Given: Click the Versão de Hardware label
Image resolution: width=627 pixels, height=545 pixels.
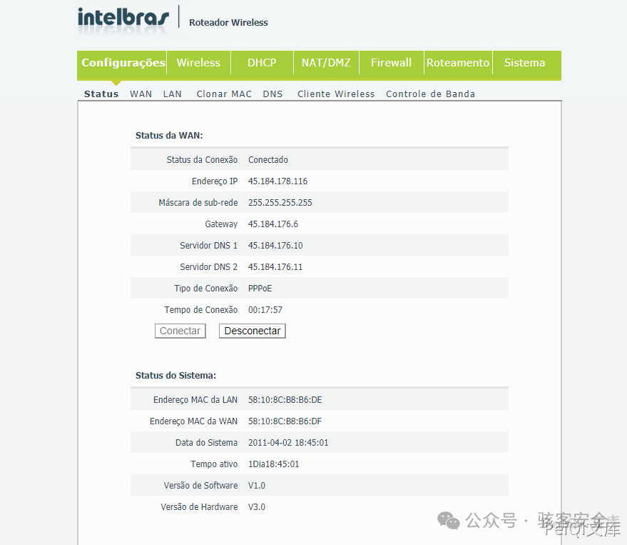Looking at the screenshot, I should click(x=199, y=507).
